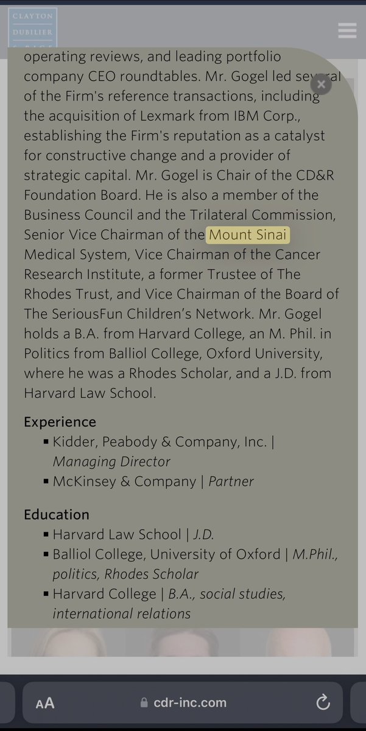Screen dimensions: 366x731
Task: Tap the Education section heading
Action: pos(57,514)
